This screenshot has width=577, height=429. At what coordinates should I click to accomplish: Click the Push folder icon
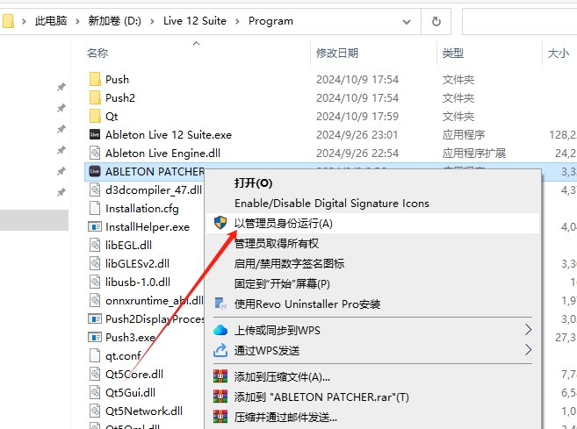click(95, 79)
